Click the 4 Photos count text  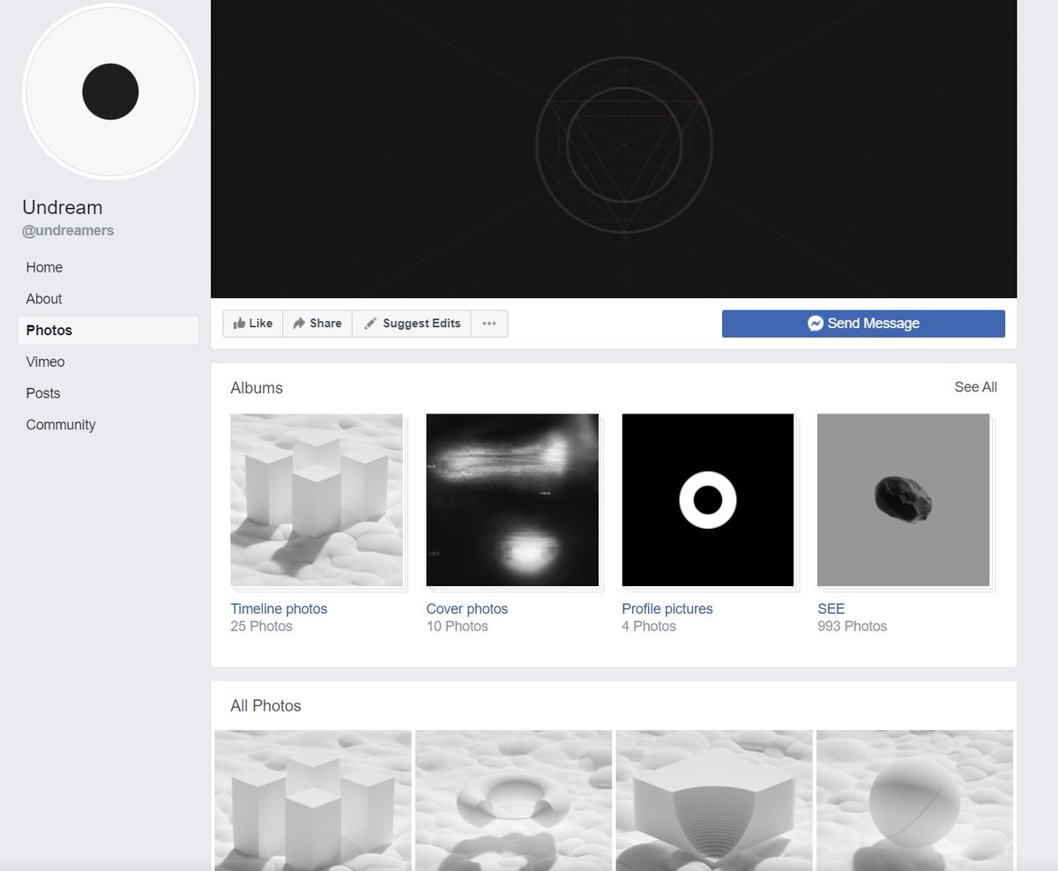[649, 627]
